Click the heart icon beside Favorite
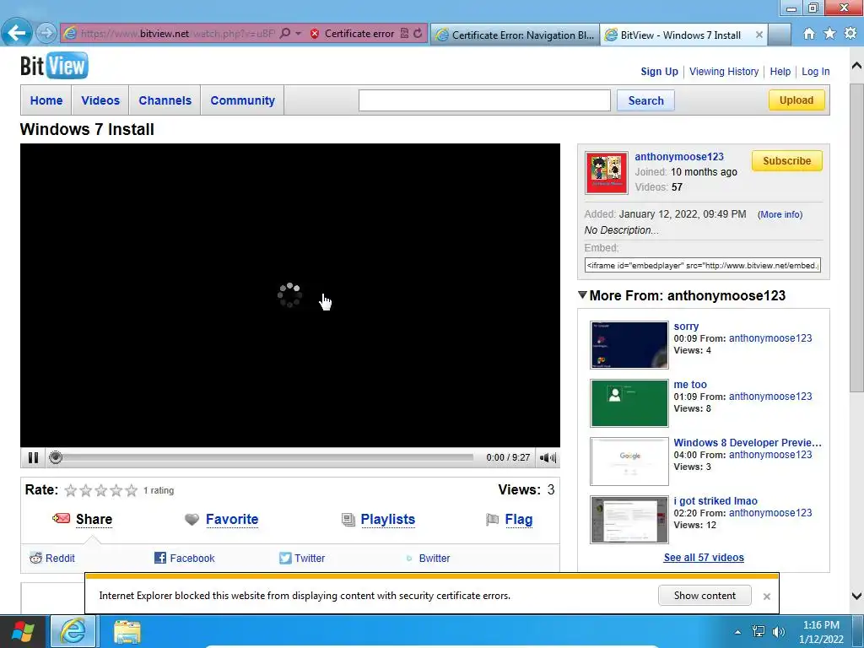864x648 pixels. [192, 520]
